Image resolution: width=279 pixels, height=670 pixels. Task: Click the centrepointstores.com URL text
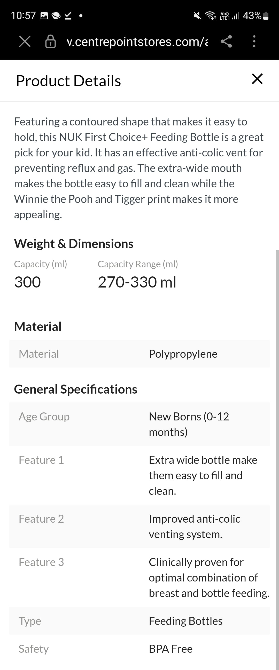click(137, 42)
